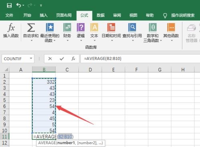The height and width of the screenshot is (147, 200).
Task: Select column D header
Action: (90, 70)
